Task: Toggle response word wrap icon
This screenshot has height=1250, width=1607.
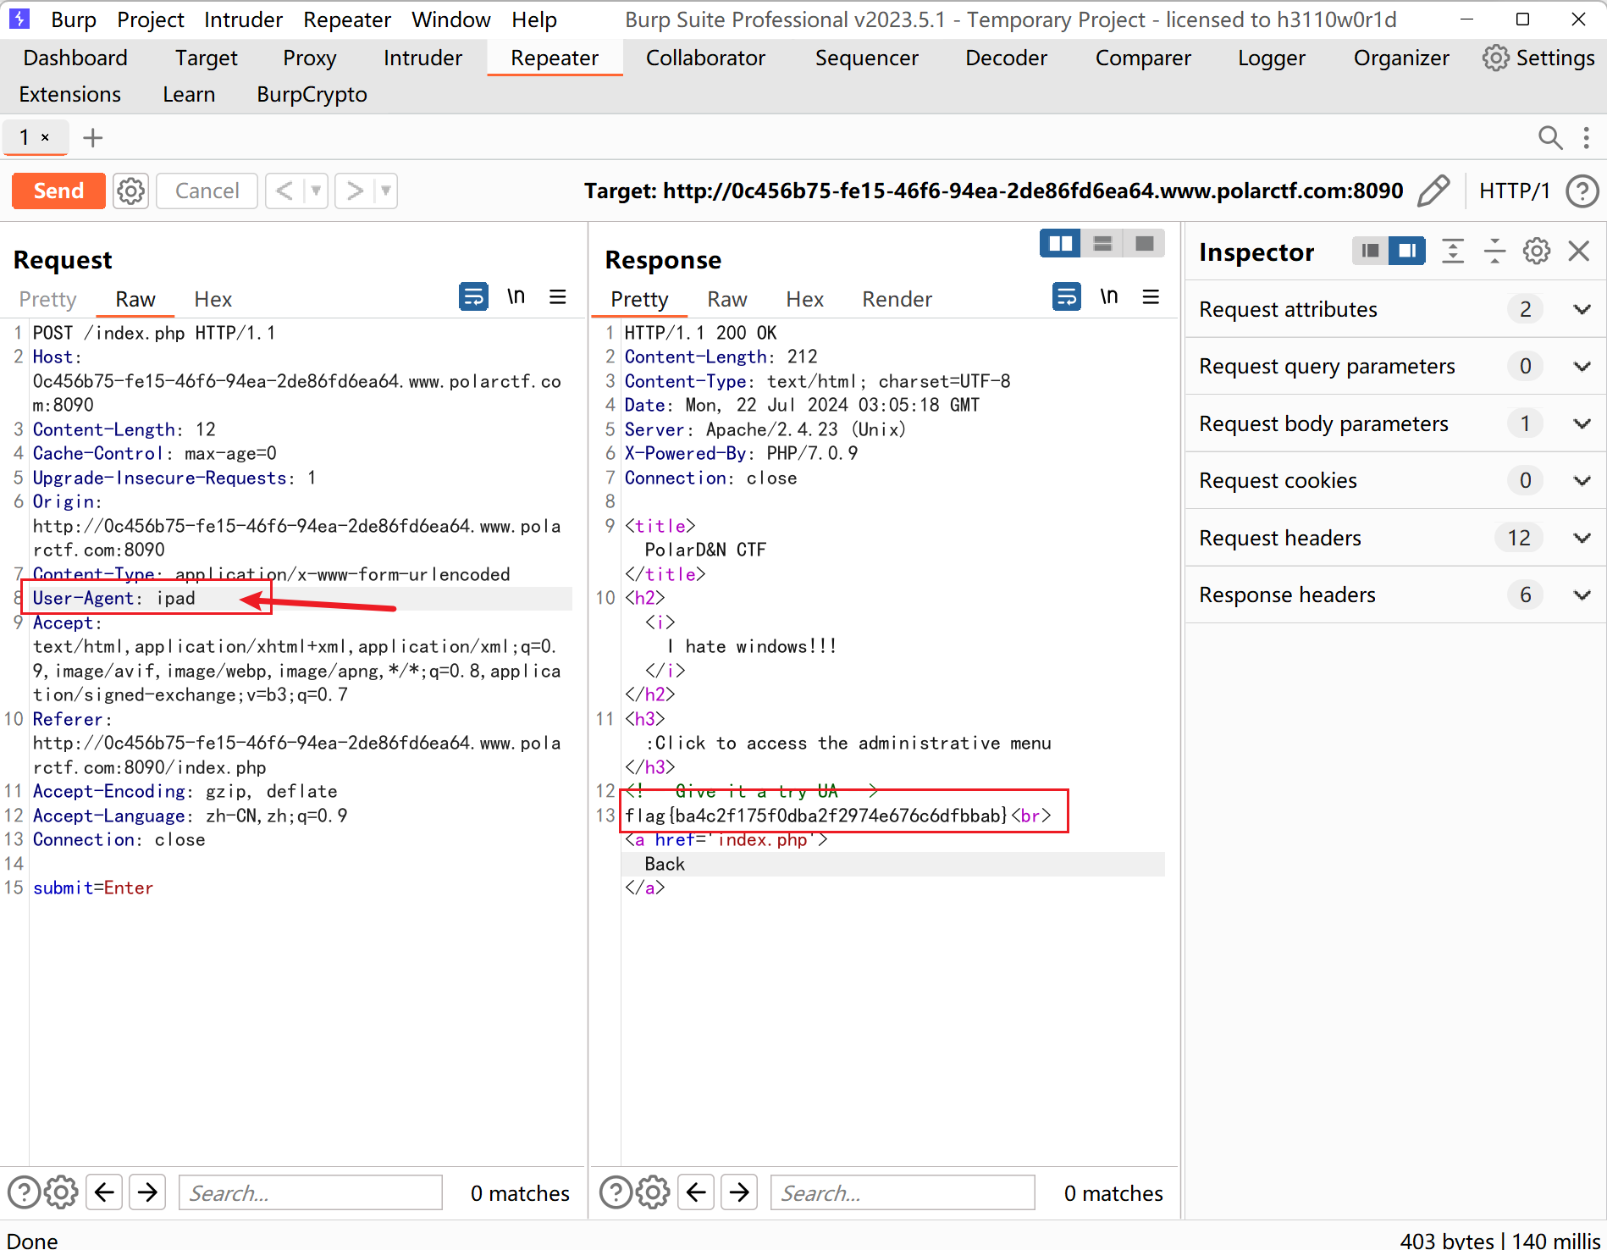Action: coord(1066,296)
